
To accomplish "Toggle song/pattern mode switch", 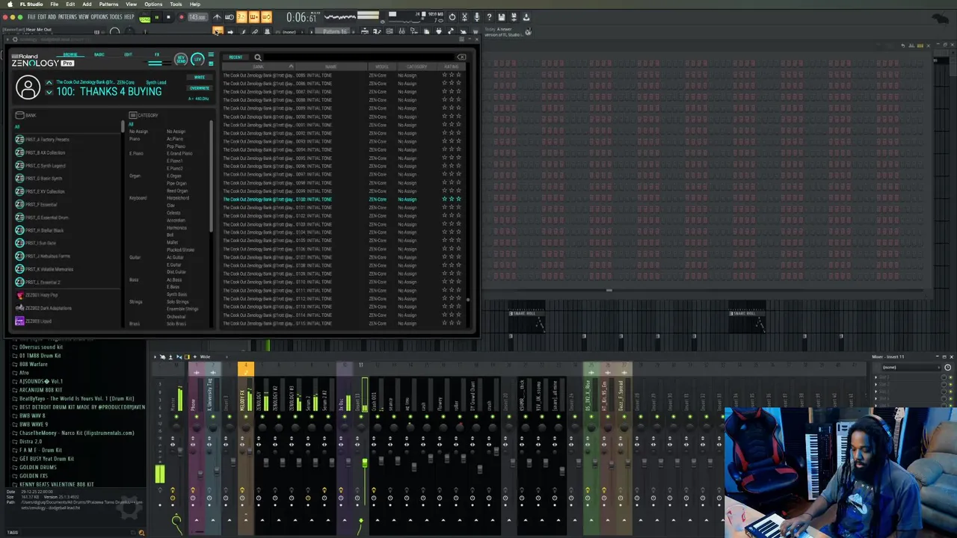I will click(x=145, y=17).
